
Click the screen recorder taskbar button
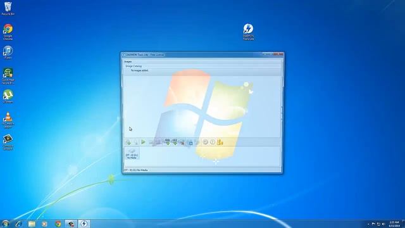click(x=71, y=224)
